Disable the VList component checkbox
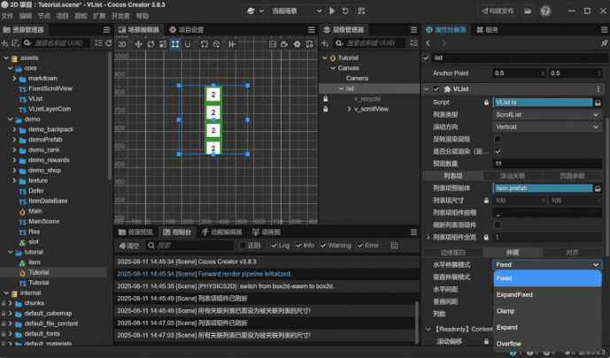The height and width of the screenshot is (358, 610). [436, 89]
